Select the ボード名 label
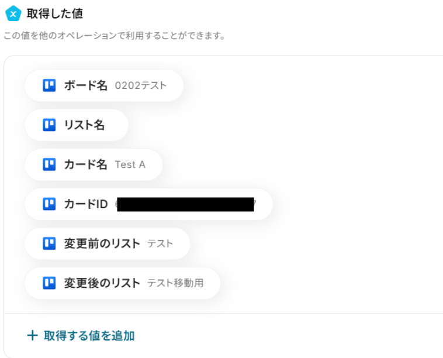The height and width of the screenshot is (358, 443). coord(86,85)
